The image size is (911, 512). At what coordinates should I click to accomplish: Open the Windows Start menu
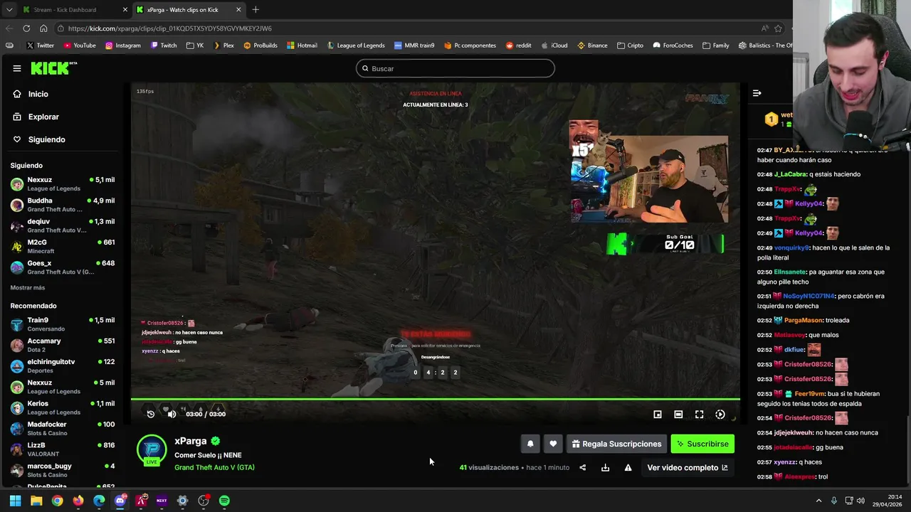click(15, 501)
